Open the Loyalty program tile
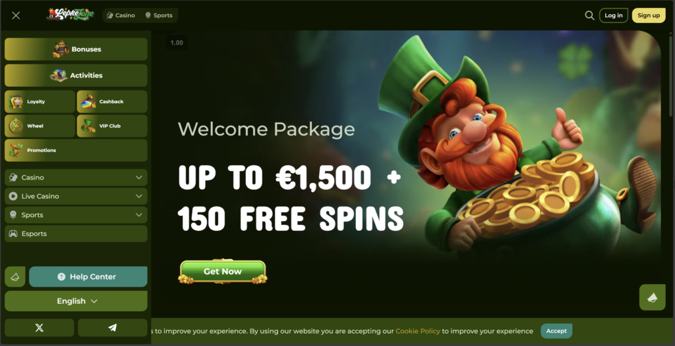675x346 pixels. click(40, 101)
